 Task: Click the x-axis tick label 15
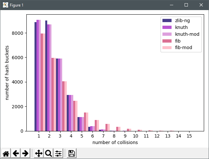[189, 136]
